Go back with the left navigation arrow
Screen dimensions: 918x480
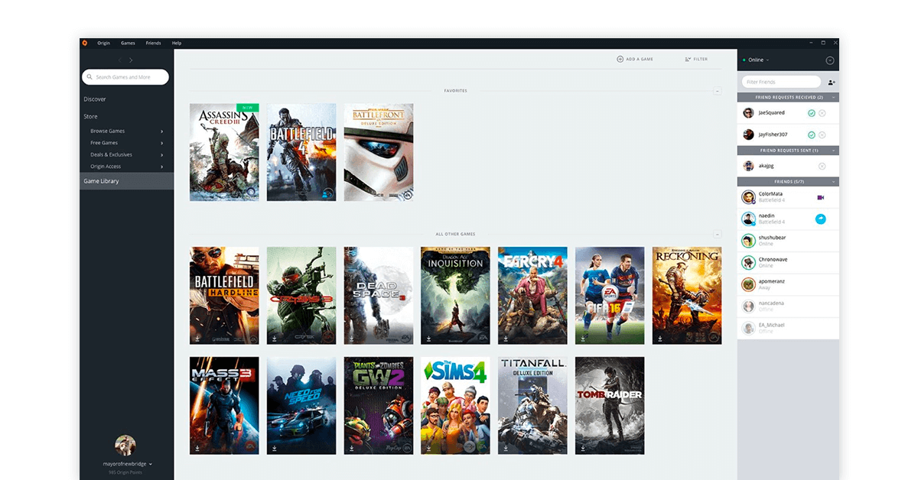(x=120, y=60)
